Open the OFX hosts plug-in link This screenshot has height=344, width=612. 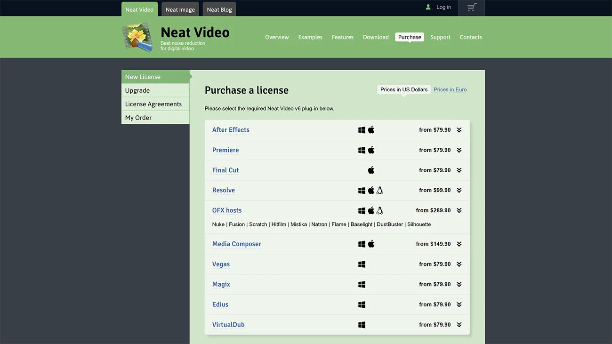coord(227,211)
